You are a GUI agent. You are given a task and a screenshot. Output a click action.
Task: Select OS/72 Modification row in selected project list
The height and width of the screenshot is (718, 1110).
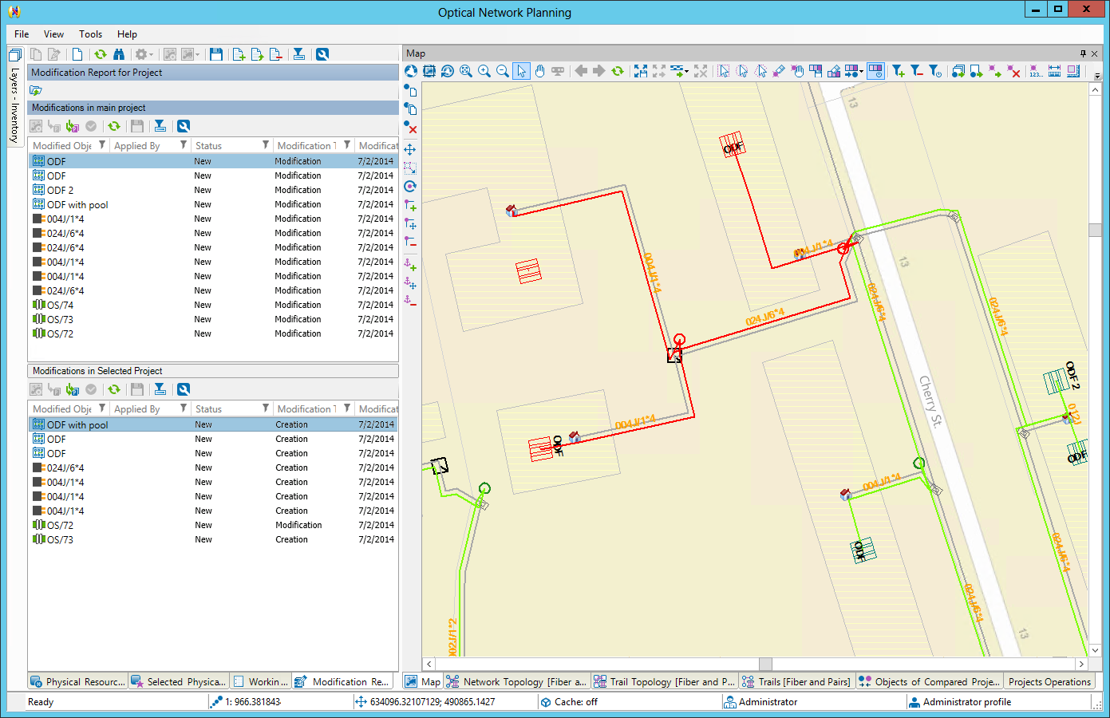[213, 525]
